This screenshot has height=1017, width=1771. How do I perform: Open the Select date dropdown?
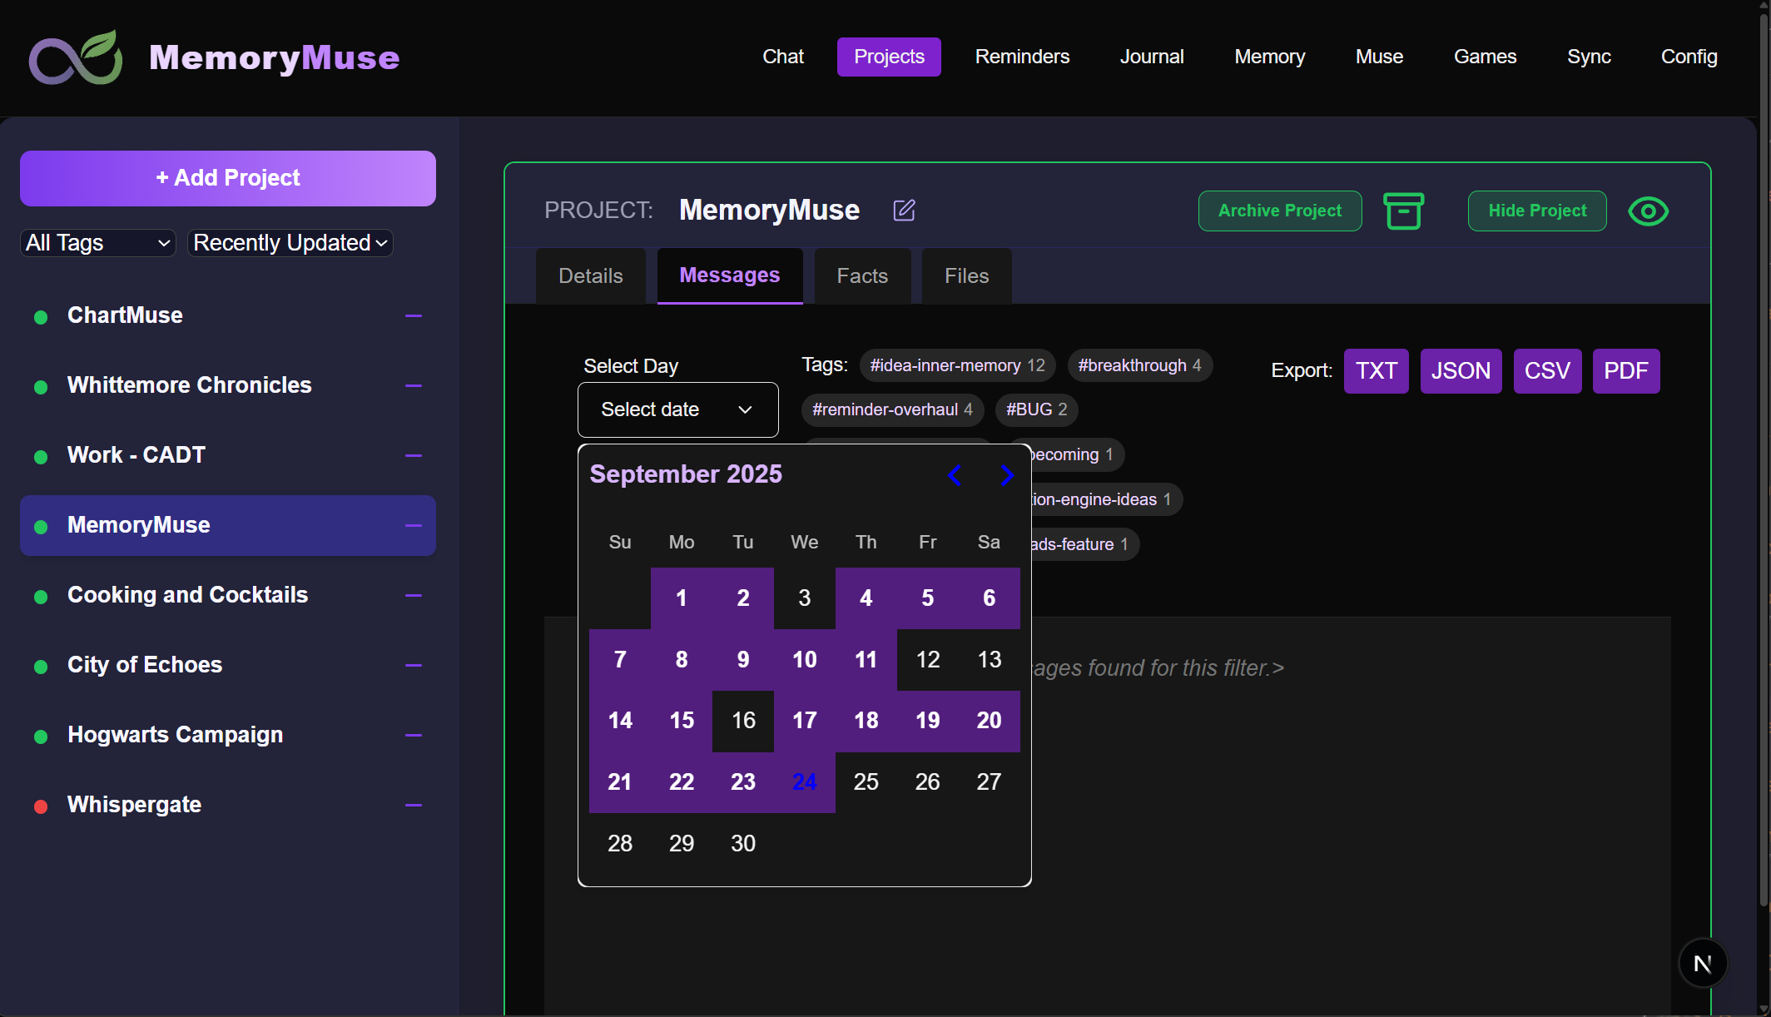(677, 409)
